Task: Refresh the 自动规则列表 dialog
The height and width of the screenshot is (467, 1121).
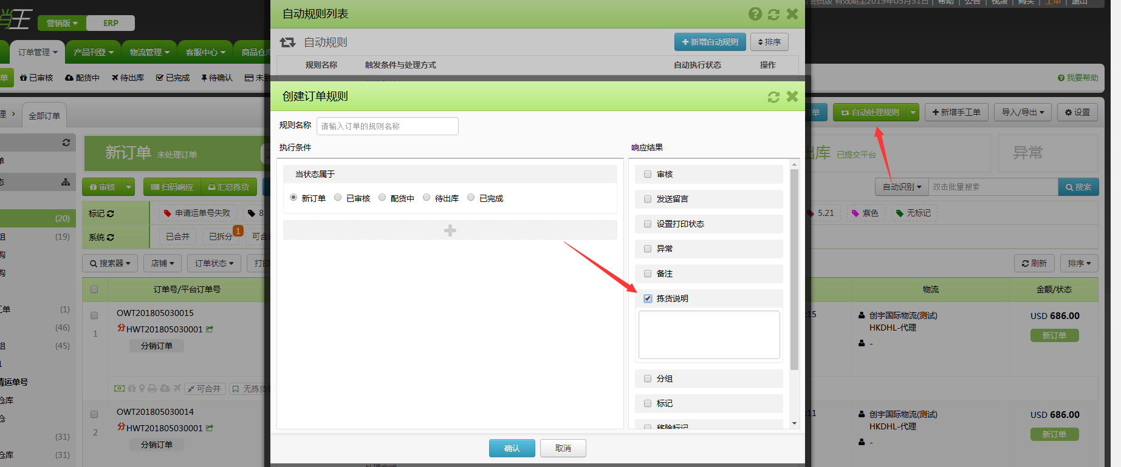Action: 773,14
